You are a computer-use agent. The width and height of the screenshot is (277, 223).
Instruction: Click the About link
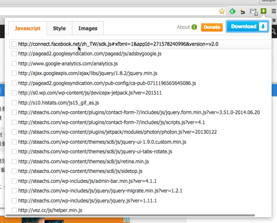point(183,27)
